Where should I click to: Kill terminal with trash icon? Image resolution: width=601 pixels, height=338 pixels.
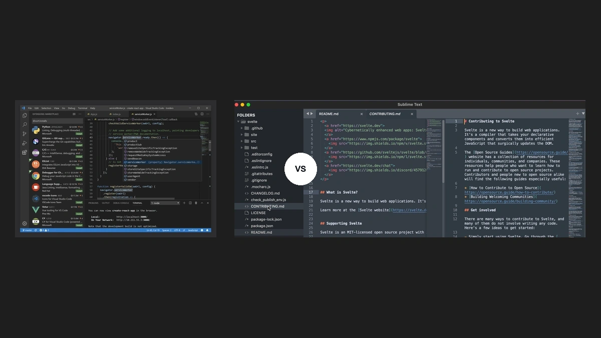point(196,203)
